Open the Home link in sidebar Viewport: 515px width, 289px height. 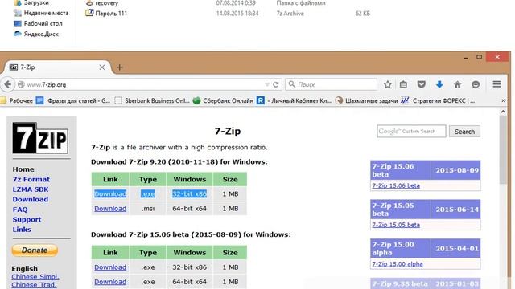click(23, 169)
